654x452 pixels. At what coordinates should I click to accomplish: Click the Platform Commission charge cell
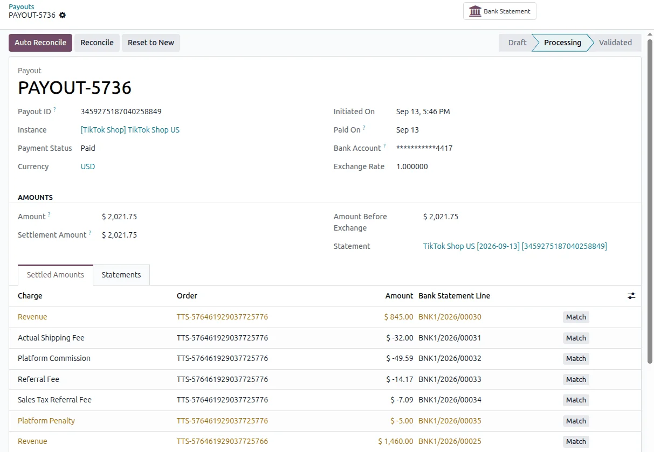point(54,359)
